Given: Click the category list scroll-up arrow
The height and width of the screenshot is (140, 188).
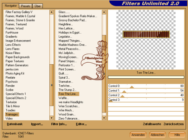Looking at the screenshot, I should tap(52, 12).
